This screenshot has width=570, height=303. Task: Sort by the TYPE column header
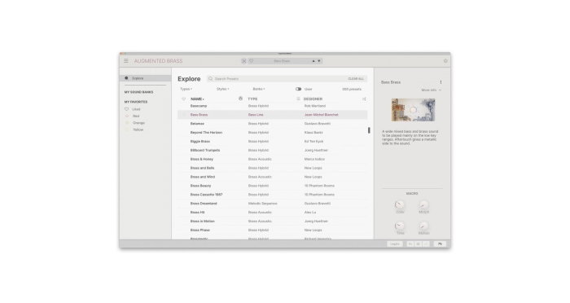pos(252,99)
